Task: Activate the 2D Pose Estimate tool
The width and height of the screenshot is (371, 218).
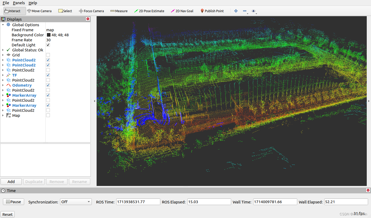Action: tap(149, 11)
